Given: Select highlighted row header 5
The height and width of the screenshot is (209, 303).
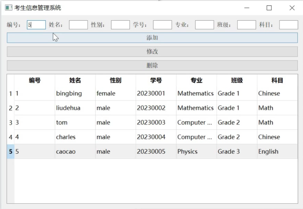Looking at the screenshot, I should [11, 151].
